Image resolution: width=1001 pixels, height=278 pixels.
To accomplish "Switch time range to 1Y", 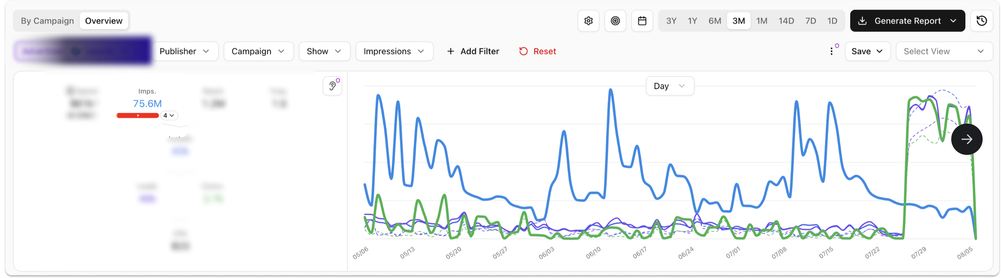I will (692, 21).
